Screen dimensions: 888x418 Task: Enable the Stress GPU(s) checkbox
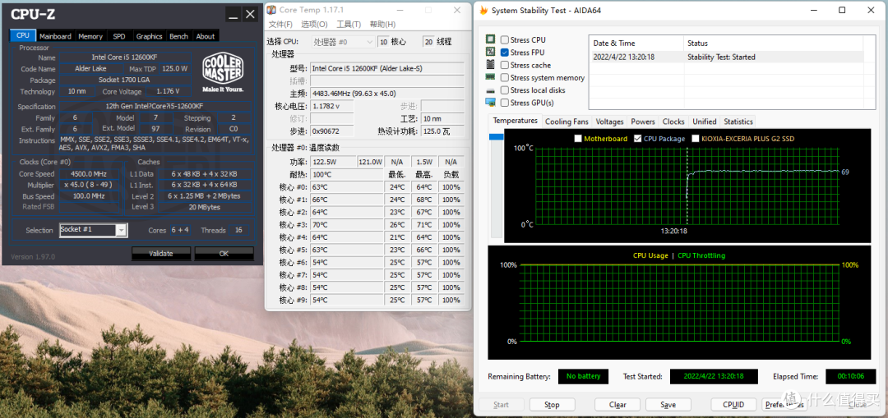coord(504,103)
